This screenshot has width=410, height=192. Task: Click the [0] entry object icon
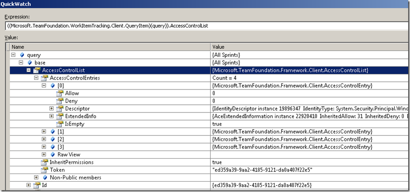click(52, 85)
